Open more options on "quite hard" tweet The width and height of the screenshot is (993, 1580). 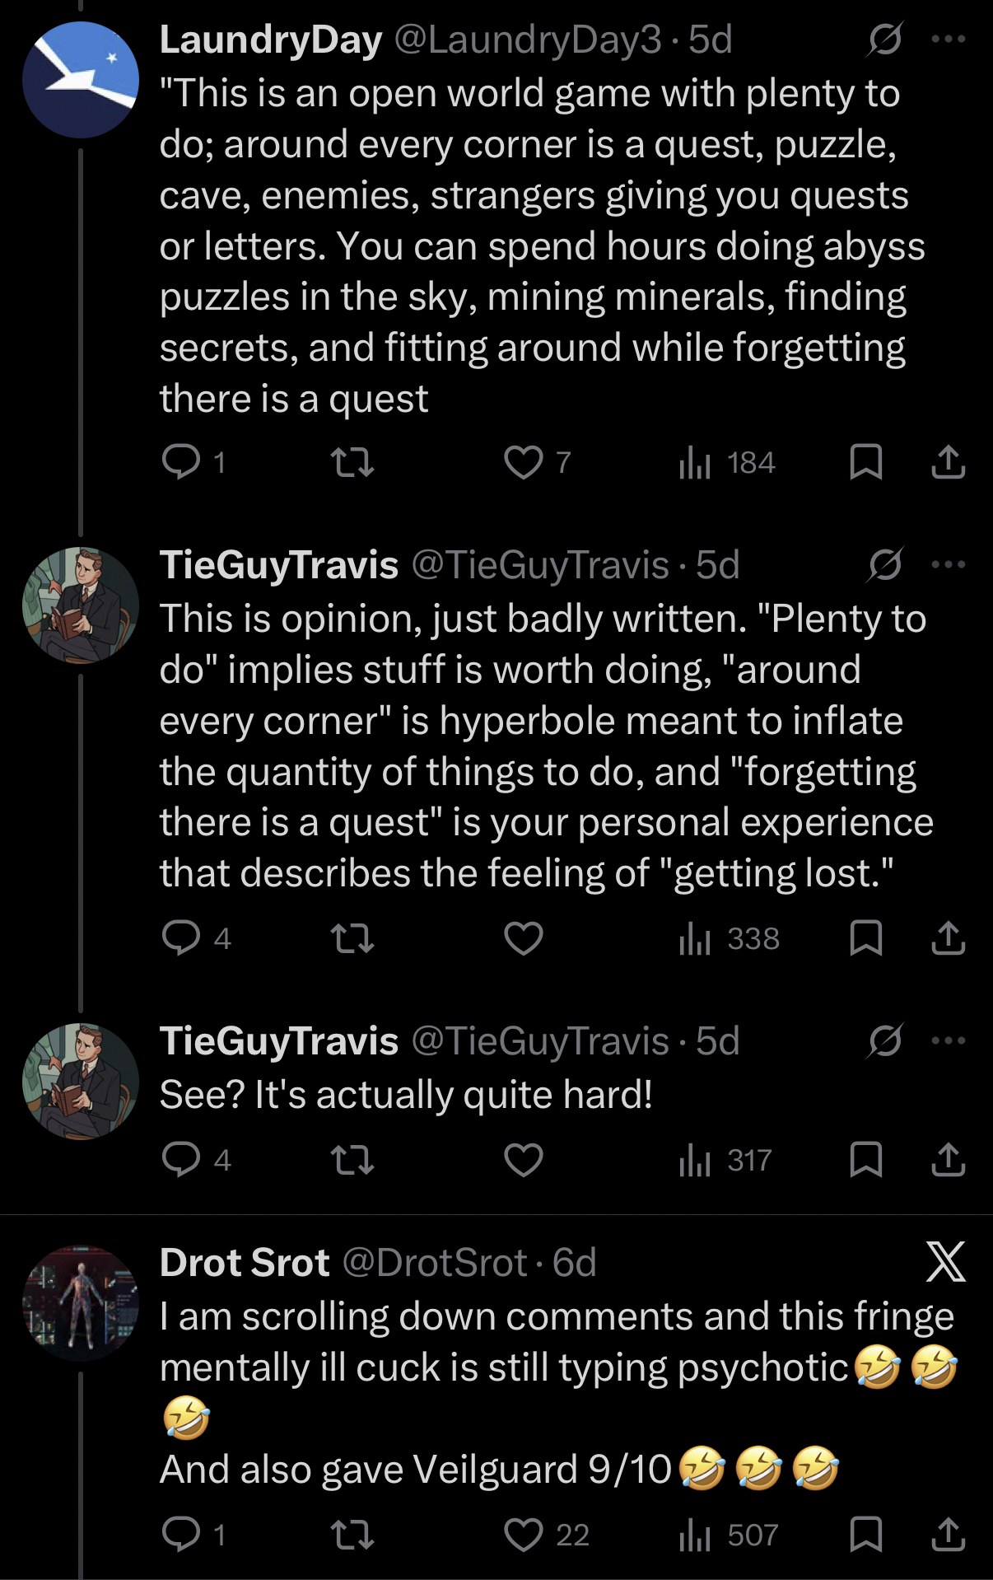point(948,1040)
